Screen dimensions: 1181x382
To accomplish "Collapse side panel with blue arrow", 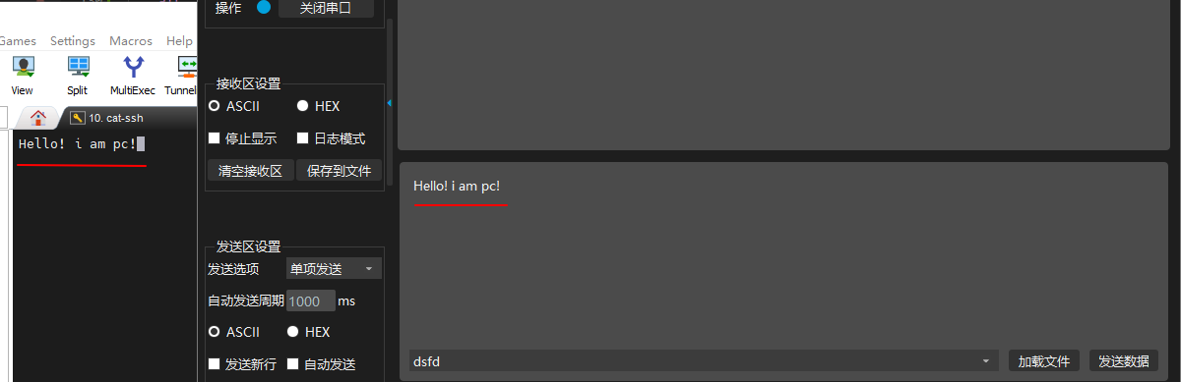I will (x=389, y=102).
